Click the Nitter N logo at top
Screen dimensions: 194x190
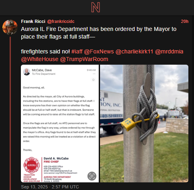point(96,7)
